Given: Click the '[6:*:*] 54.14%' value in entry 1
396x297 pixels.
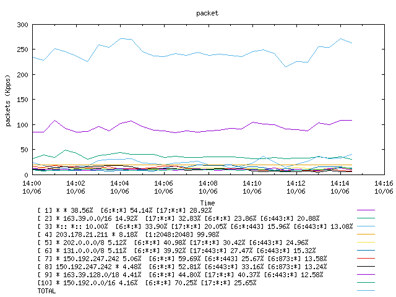Looking at the screenshot, I should pyautogui.click(x=126, y=210).
